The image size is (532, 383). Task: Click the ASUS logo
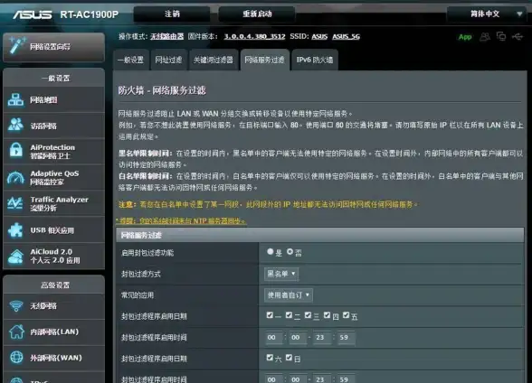point(33,14)
